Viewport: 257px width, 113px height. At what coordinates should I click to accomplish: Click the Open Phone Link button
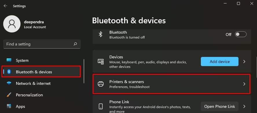[x=220, y=106]
